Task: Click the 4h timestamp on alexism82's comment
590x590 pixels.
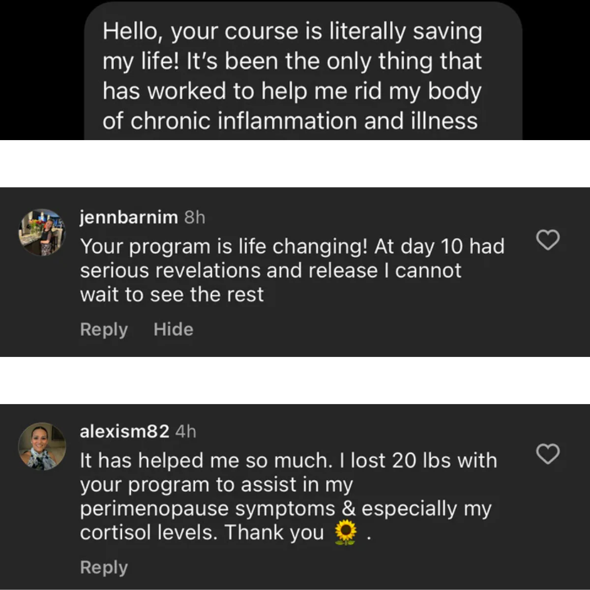Action: (x=186, y=431)
